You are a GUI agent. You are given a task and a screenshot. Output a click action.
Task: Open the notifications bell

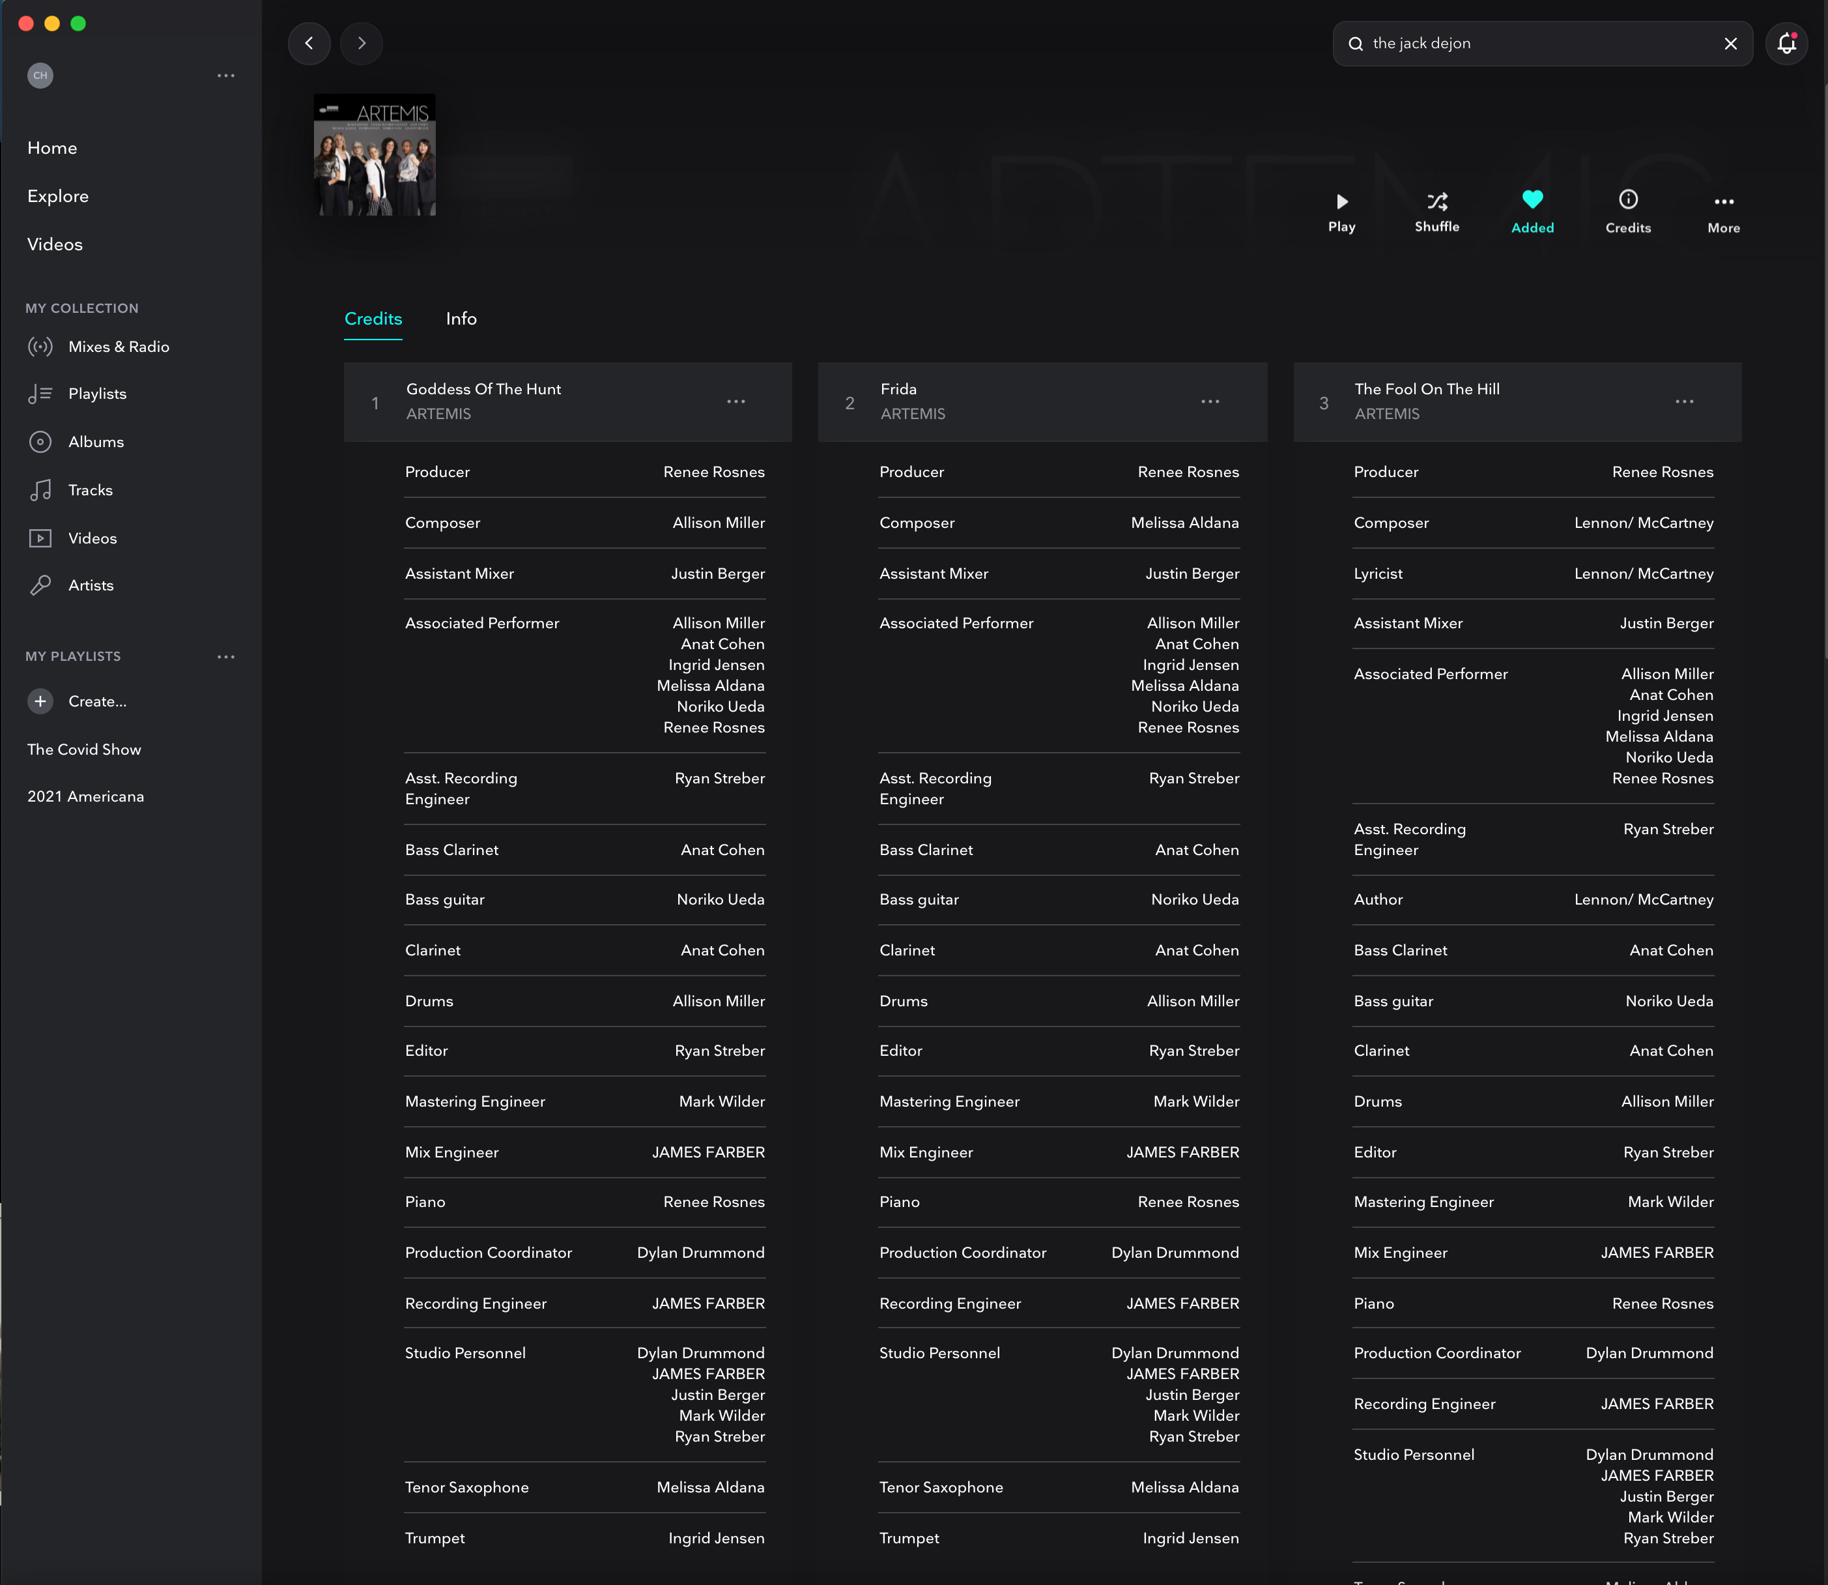point(1786,43)
